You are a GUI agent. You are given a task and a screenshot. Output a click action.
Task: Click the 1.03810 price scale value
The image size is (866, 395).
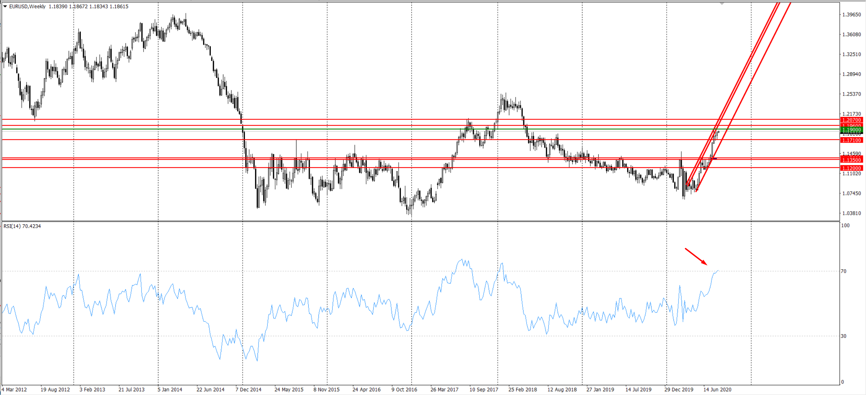tap(851, 213)
